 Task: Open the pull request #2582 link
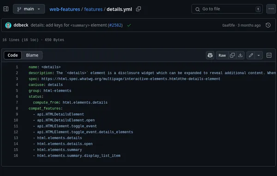(x=115, y=25)
